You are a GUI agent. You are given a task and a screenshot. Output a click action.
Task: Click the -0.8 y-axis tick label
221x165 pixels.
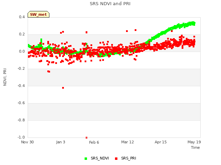tap(21, 120)
